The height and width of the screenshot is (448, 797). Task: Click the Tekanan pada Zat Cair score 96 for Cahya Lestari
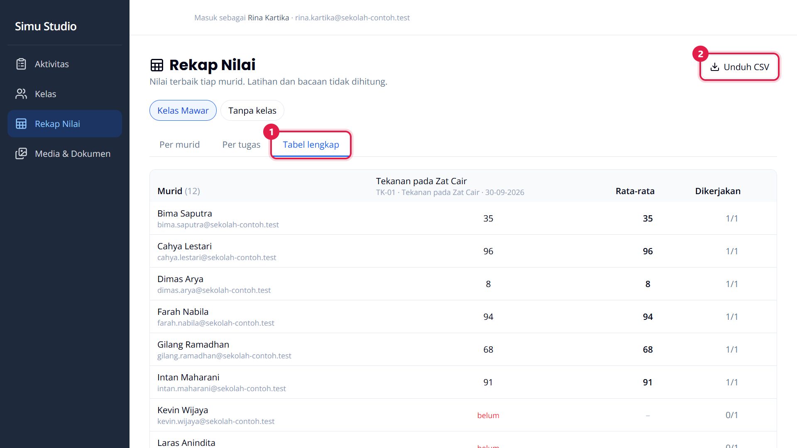coord(488,251)
